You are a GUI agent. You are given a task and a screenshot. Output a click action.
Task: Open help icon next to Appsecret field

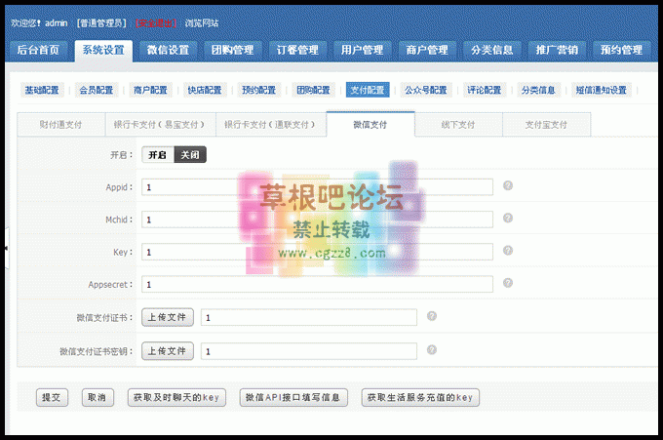[508, 283]
